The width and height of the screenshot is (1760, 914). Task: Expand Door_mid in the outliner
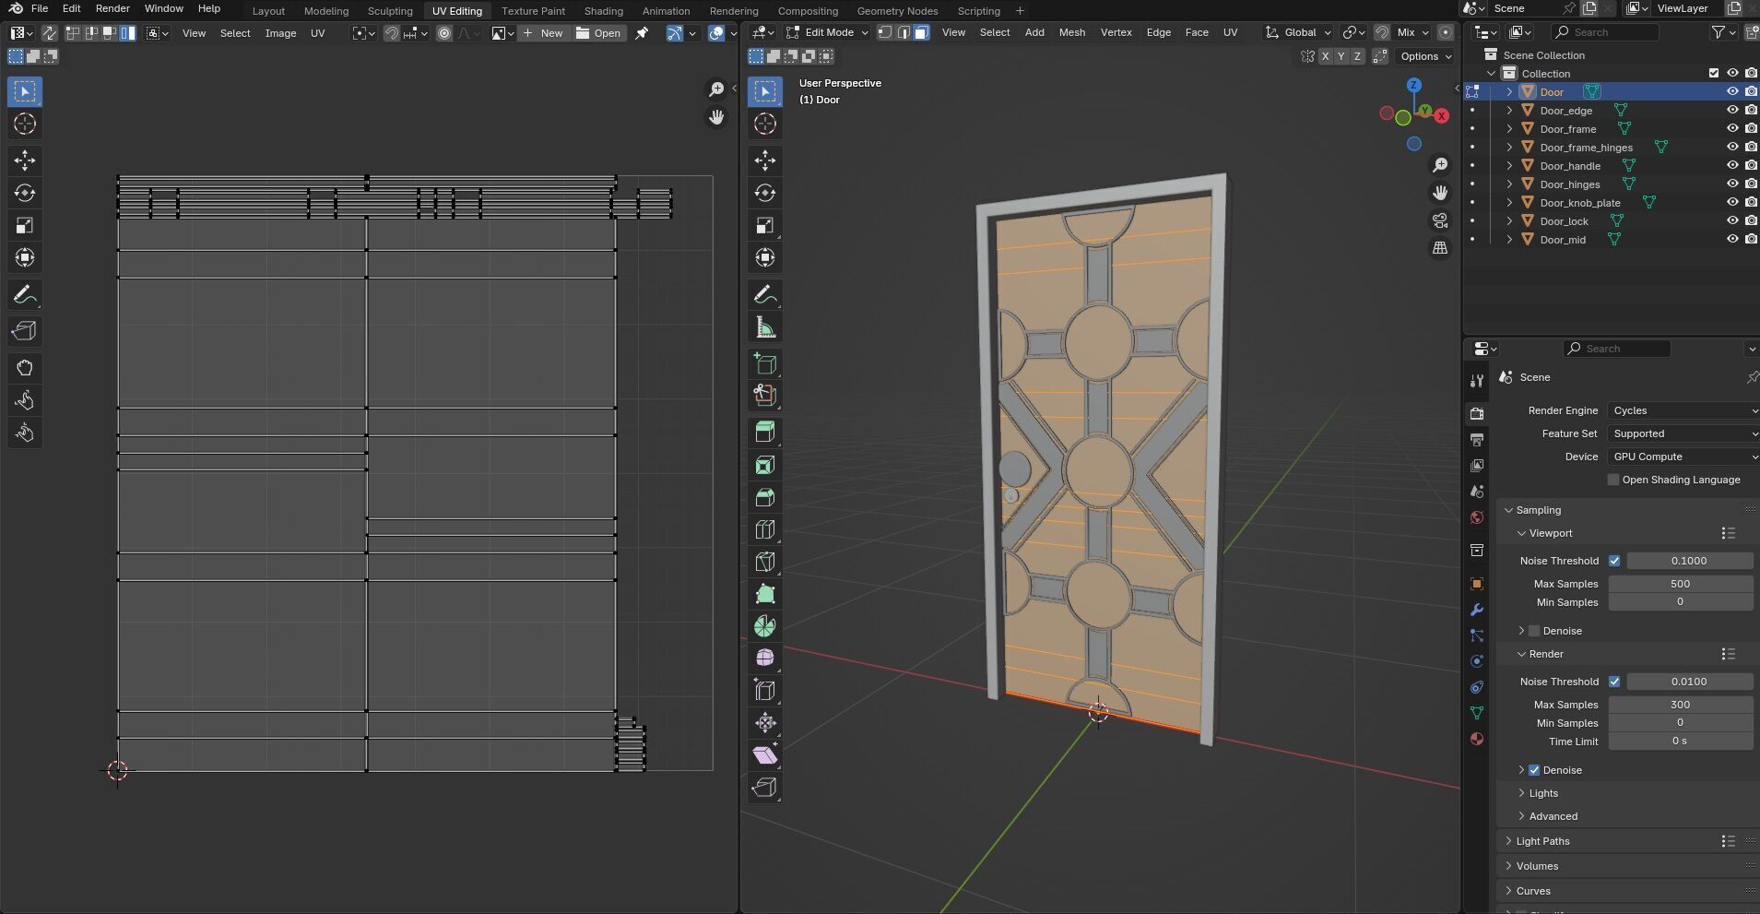1509,240
